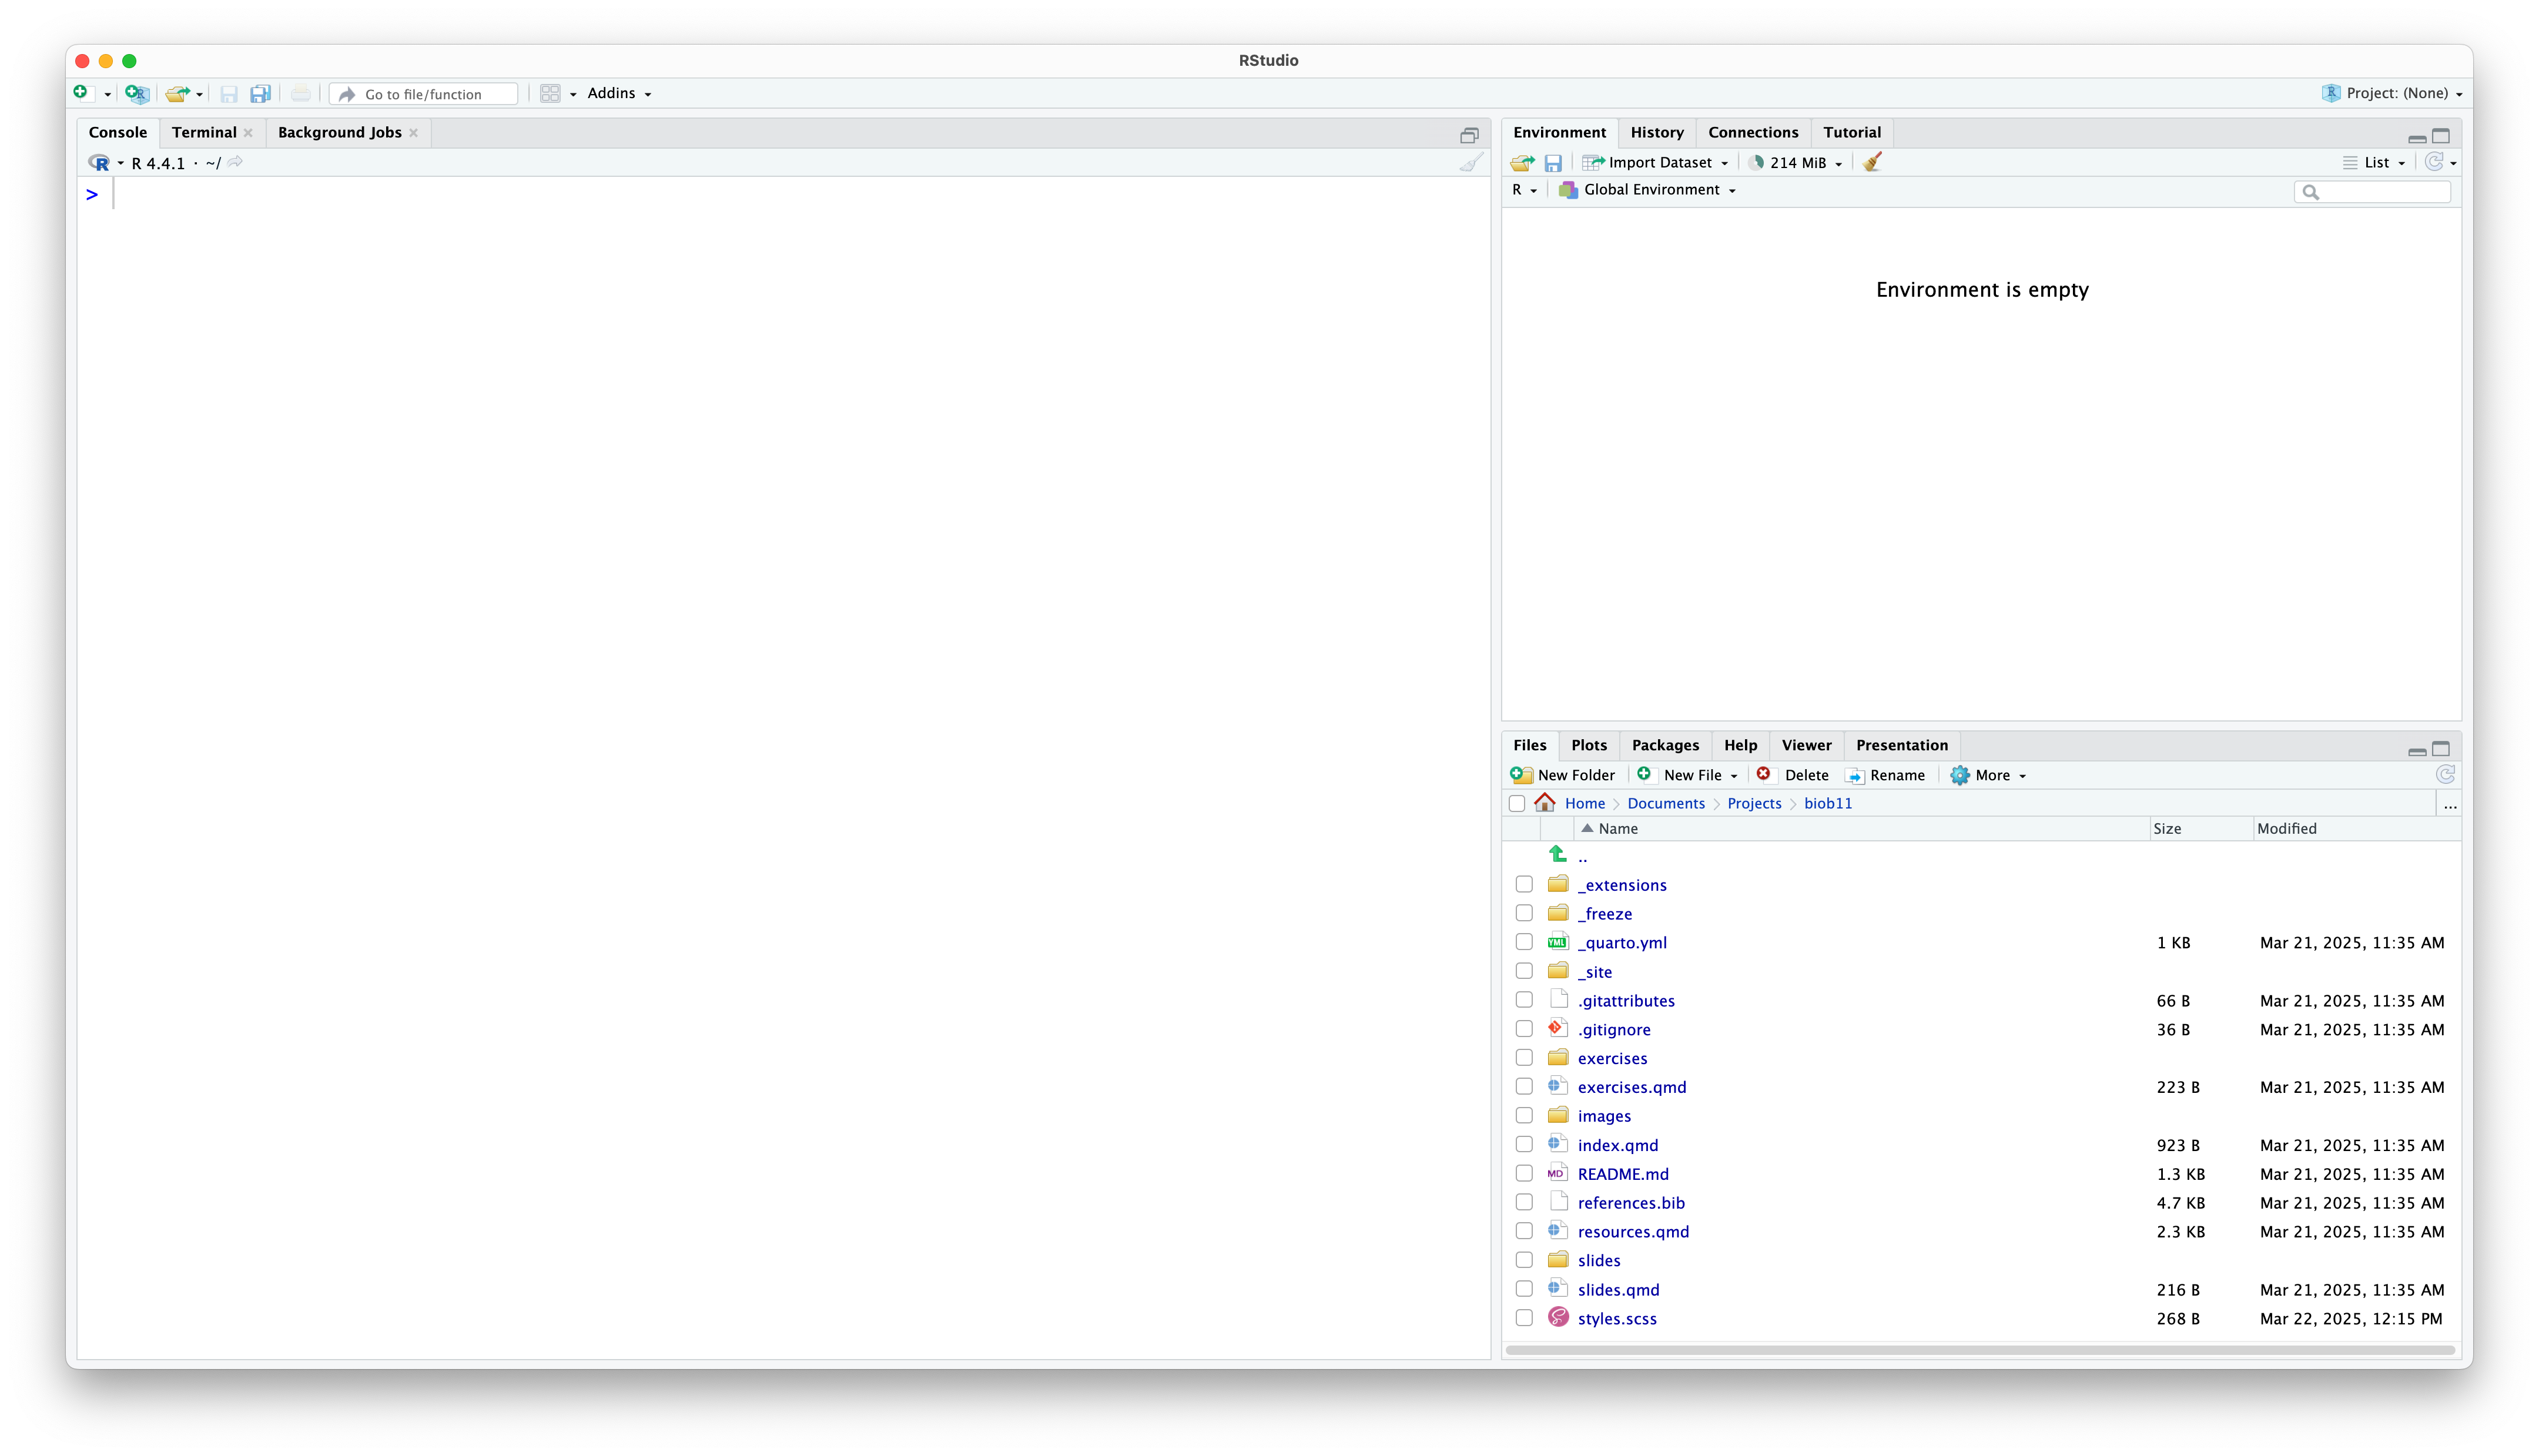Screen dimensions: 2539x1456
Task: Click the New Folder button
Action: [x=1563, y=775]
